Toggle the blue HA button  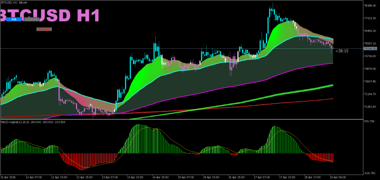click(14, 19)
